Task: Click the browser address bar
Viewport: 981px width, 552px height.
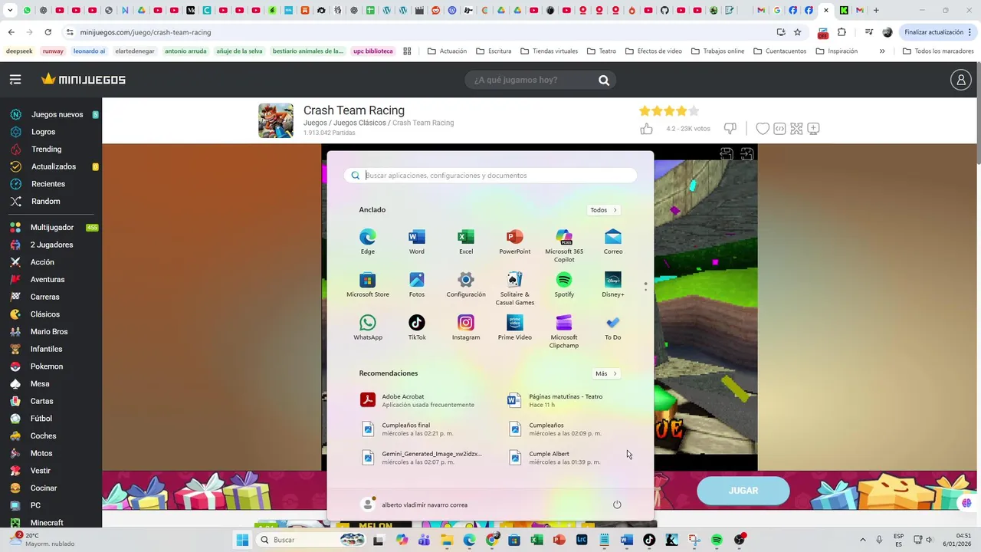Action: [422, 32]
